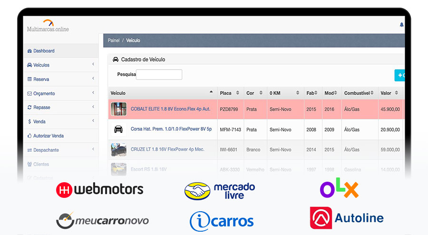Image resolution: width=428 pixels, height=235 pixels.
Task: Click the Reserva table icon
Action: (29, 79)
